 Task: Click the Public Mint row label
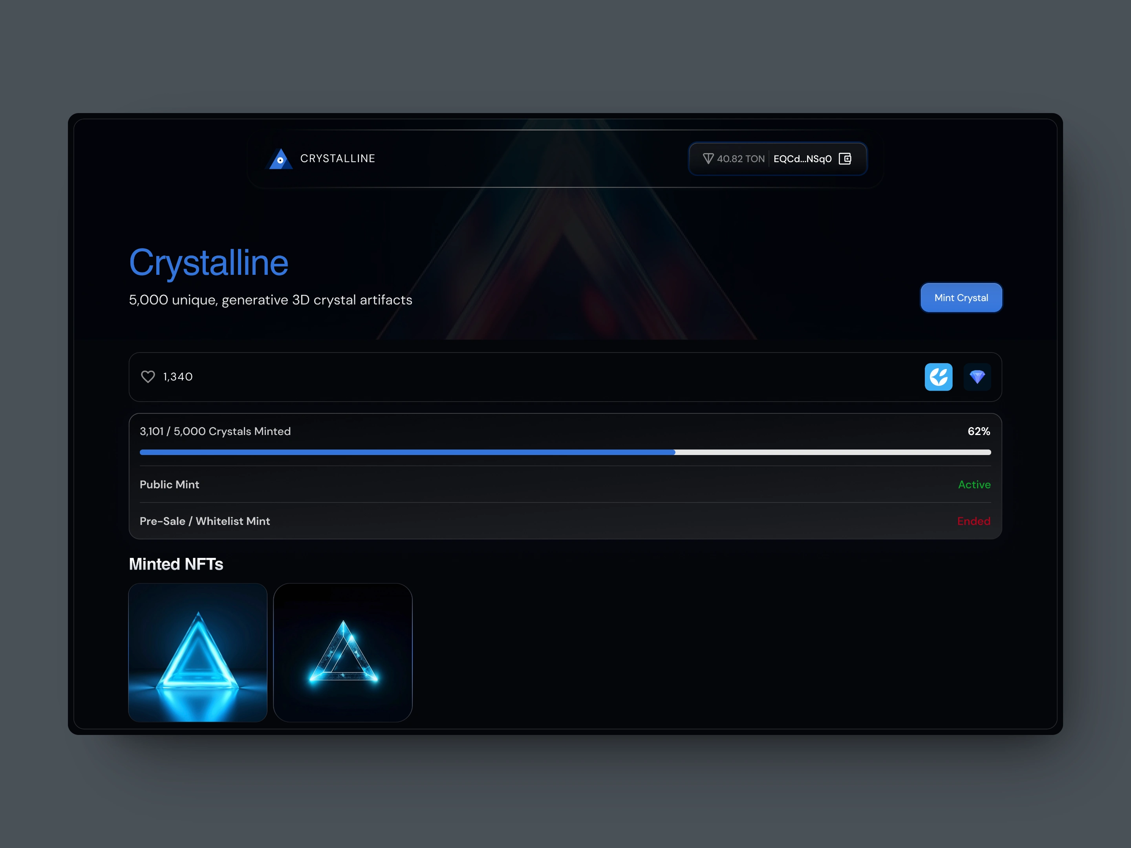[x=169, y=484]
